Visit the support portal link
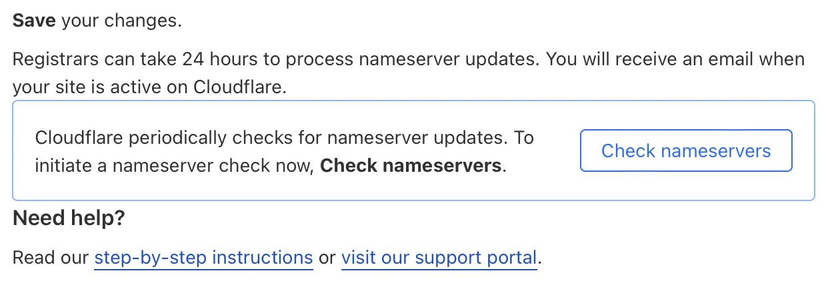Image resolution: width=836 pixels, height=293 pixels. click(439, 258)
